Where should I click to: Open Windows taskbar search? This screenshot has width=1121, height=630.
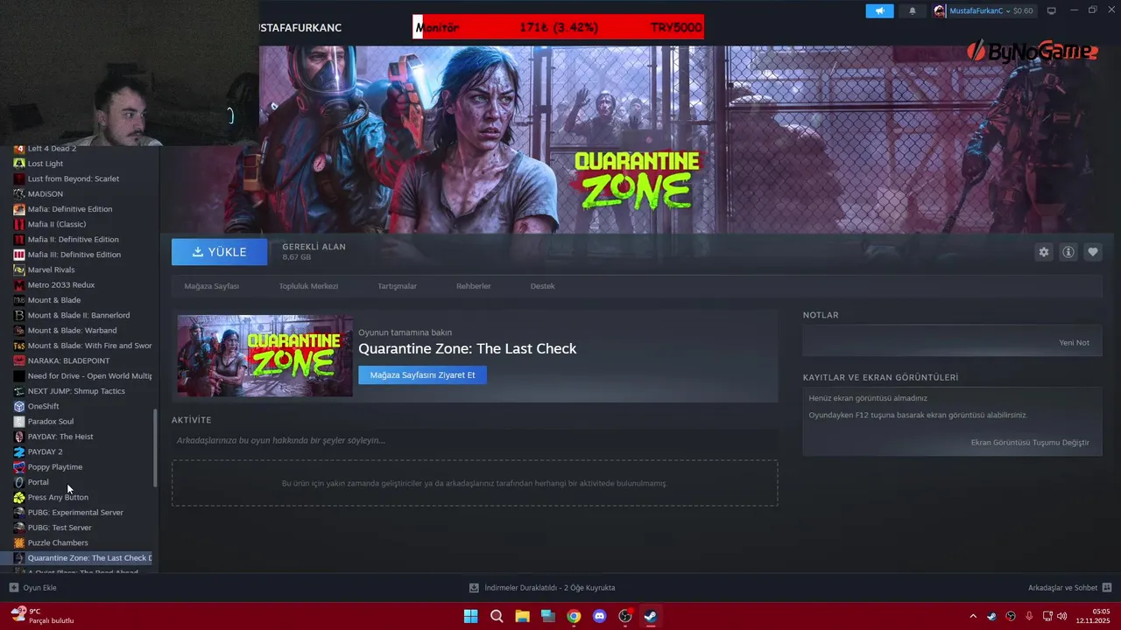[x=497, y=616]
